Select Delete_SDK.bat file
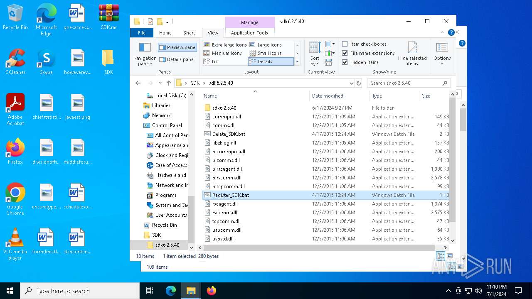This screenshot has height=299, width=532. [325, 134]
